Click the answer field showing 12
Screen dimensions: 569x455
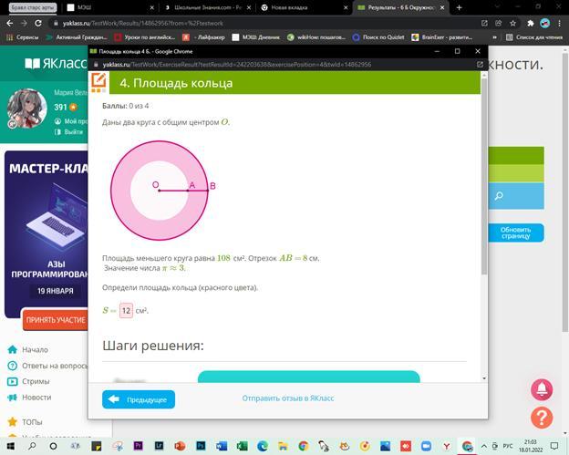[x=126, y=311]
